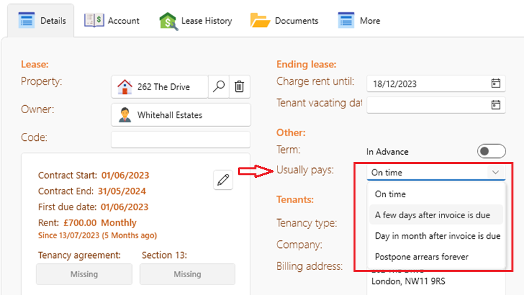This screenshot has height=295, width=524.
Task: Click the house icon for 262 The Drive
Action: (x=125, y=87)
